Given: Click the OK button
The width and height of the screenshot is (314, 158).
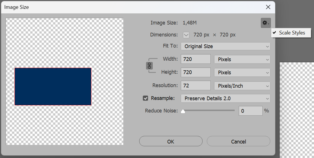Looking at the screenshot, I should 171,141.
